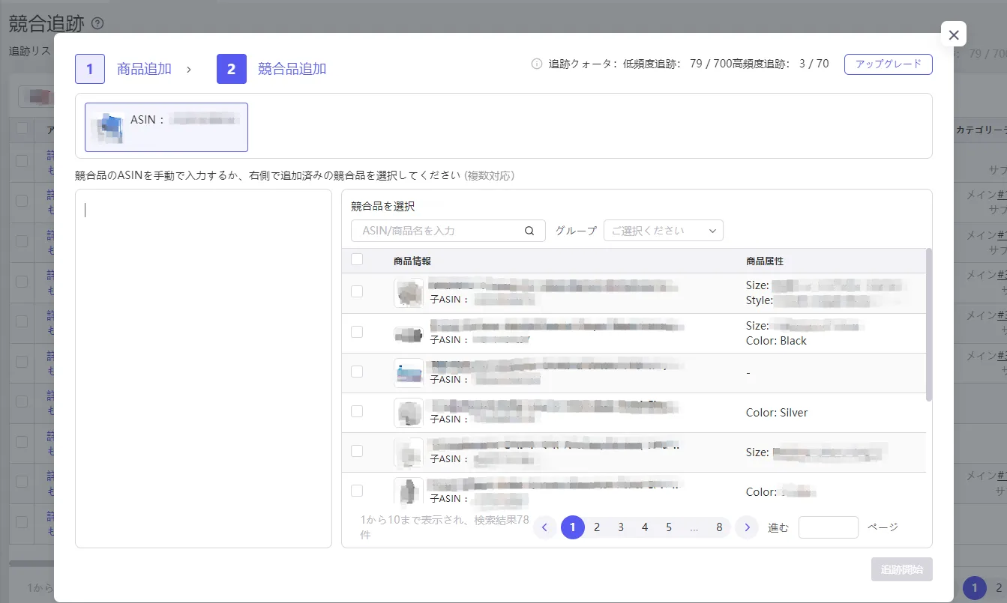
Task: Go to previous page with left arrow
Action: pos(545,527)
